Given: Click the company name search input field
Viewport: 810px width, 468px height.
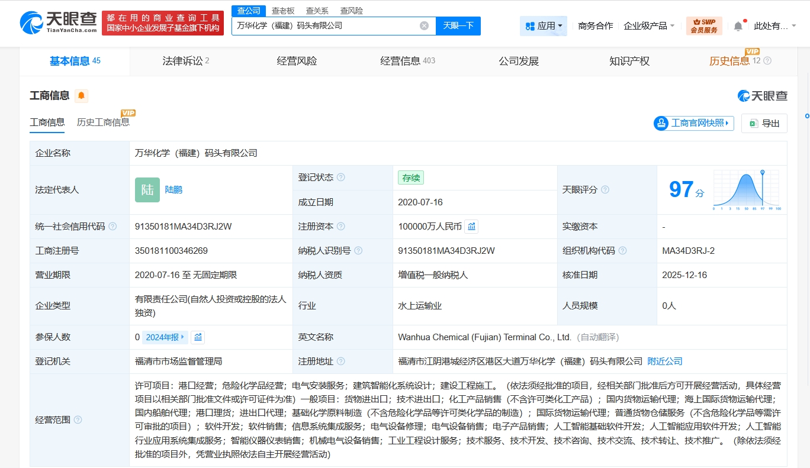Looking at the screenshot, I should tap(326, 25).
